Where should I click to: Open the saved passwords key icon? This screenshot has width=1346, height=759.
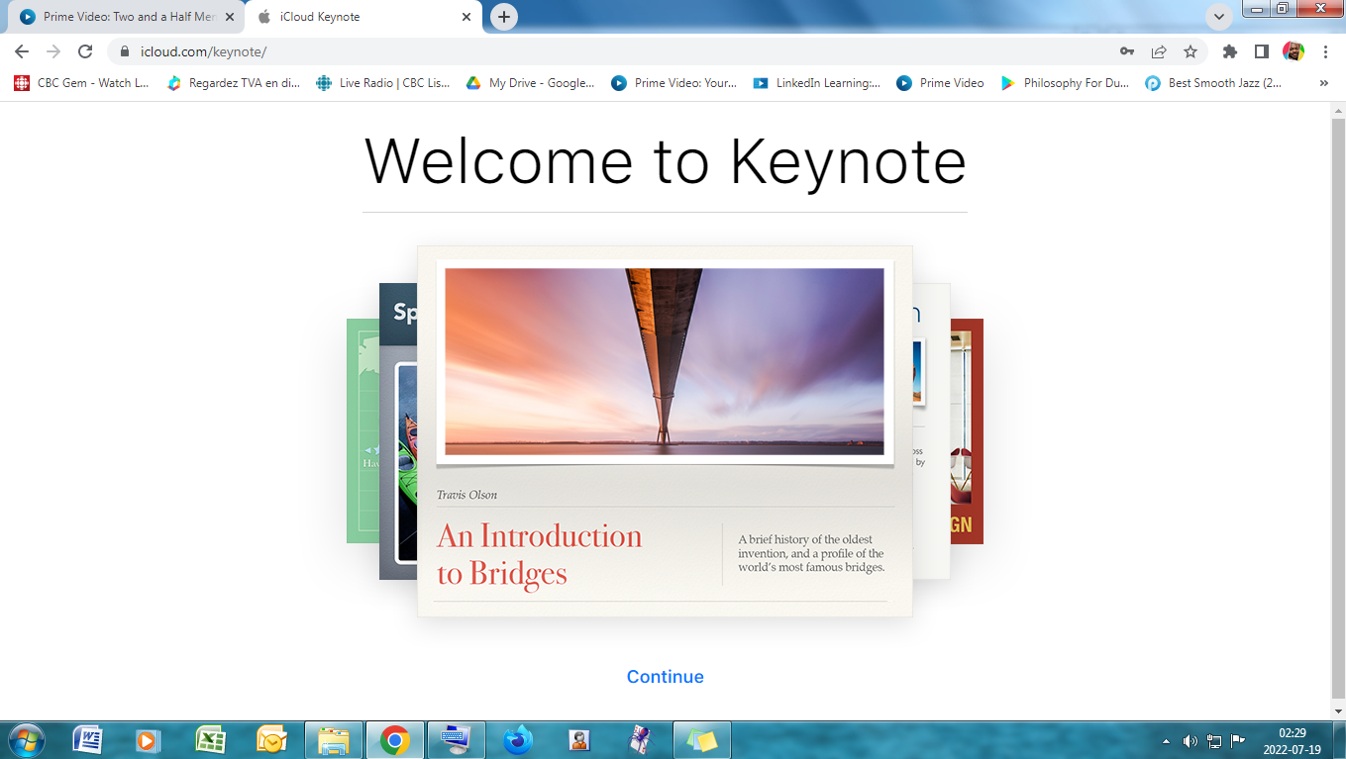tap(1127, 51)
